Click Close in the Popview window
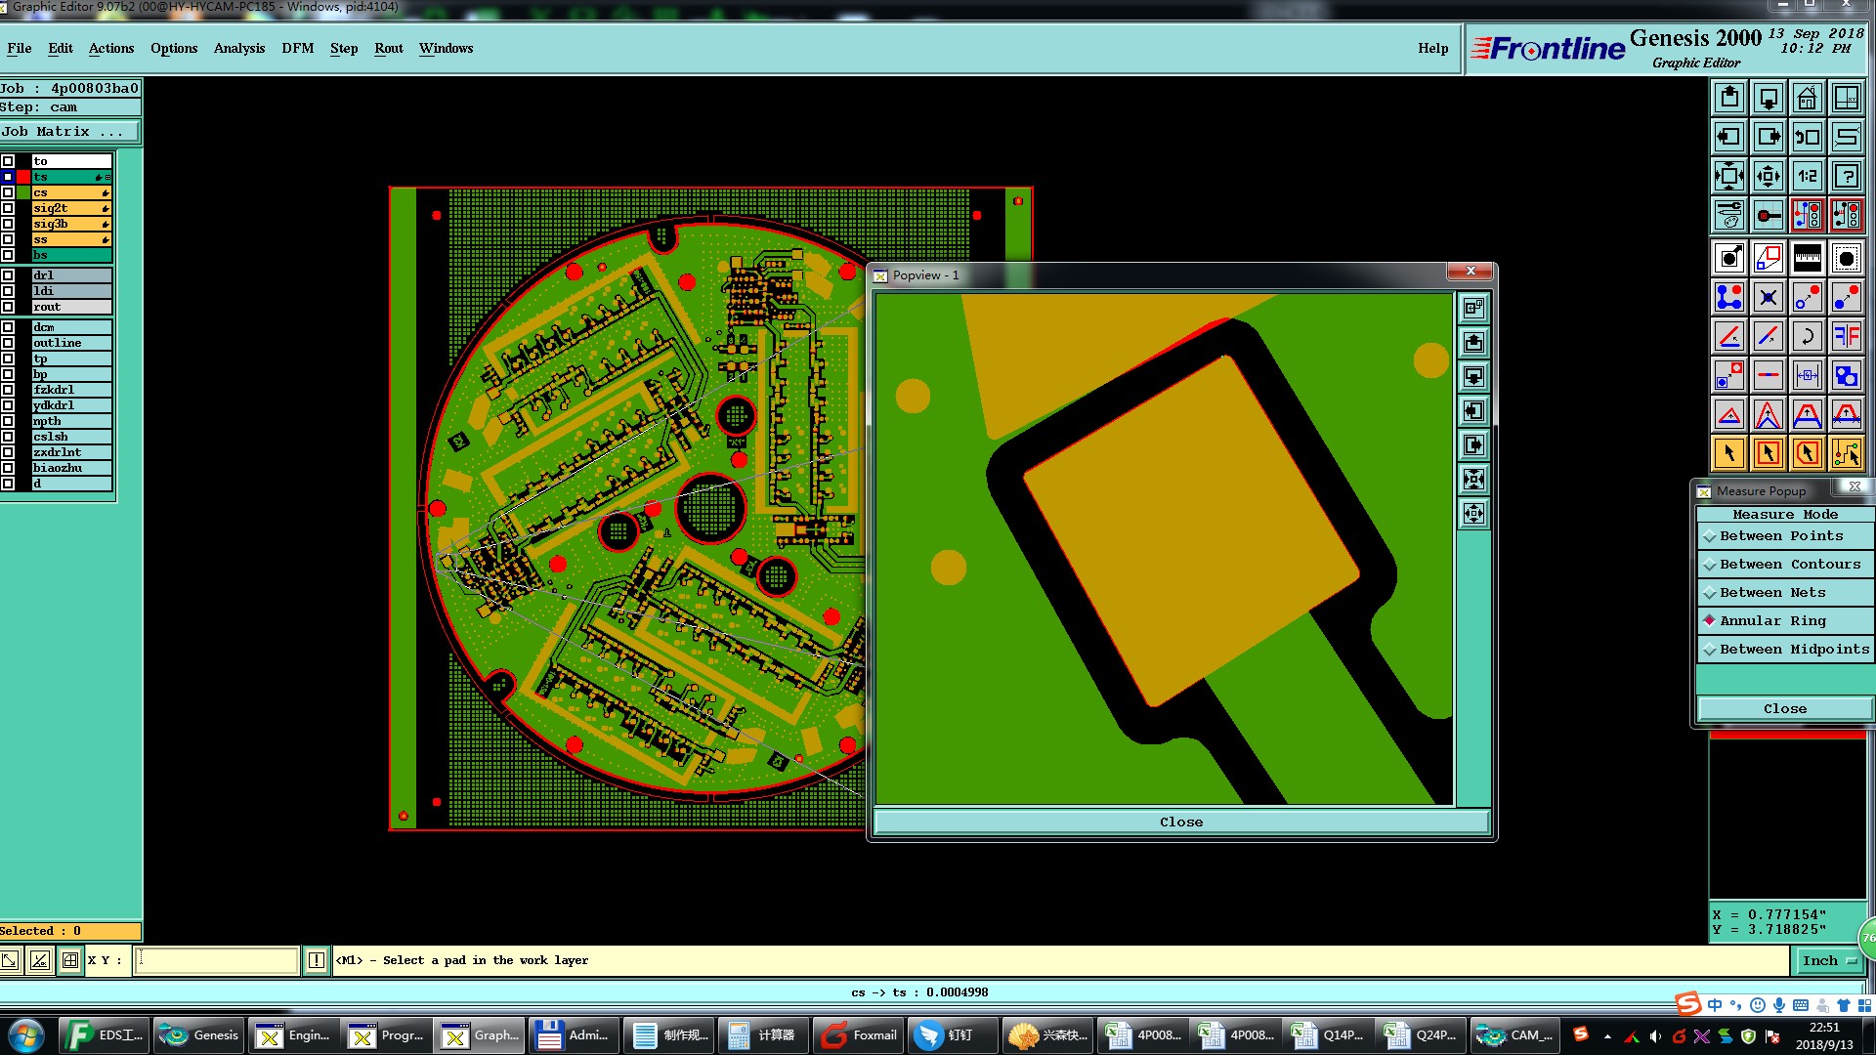The image size is (1876, 1055). click(x=1180, y=823)
